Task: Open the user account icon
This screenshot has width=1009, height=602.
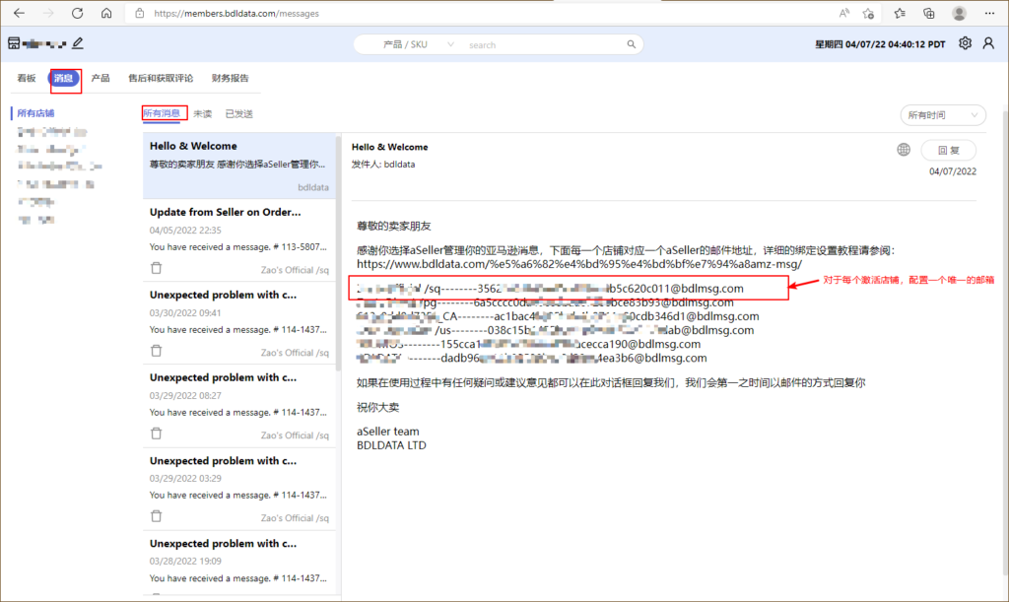Action: pos(988,43)
